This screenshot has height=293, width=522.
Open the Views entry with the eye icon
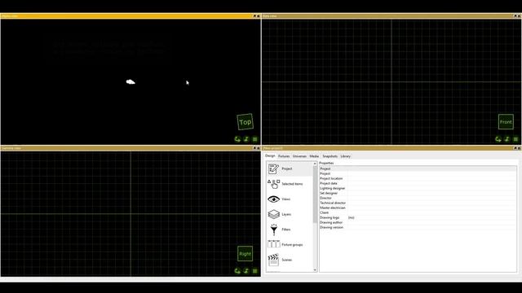tap(290, 199)
